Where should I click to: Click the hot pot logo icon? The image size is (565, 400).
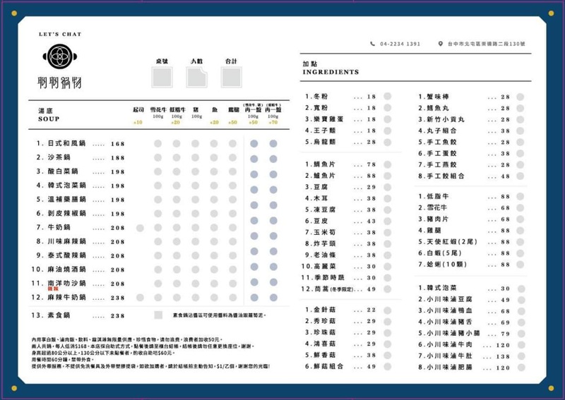click(x=59, y=56)
